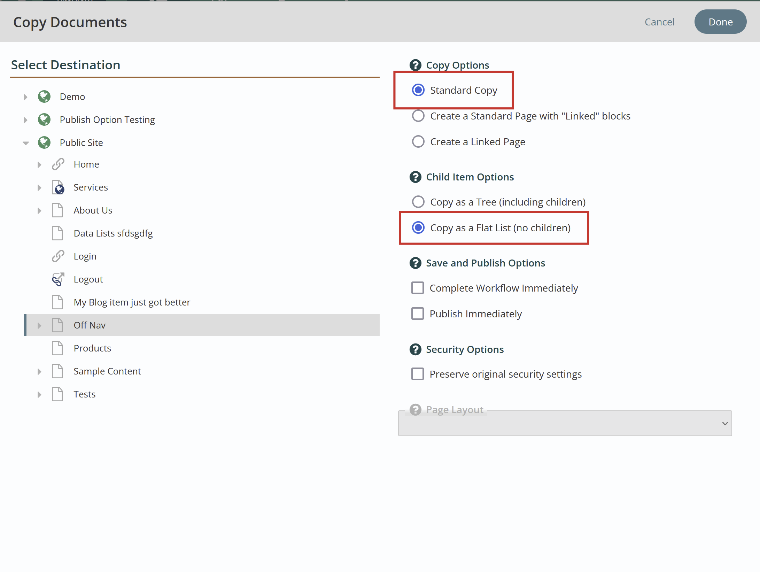Image resolution: width=760 pixels, height=572 pixels.
Task: Select the Home tree item
Action: pyautogui.click(x=86, y=164)
